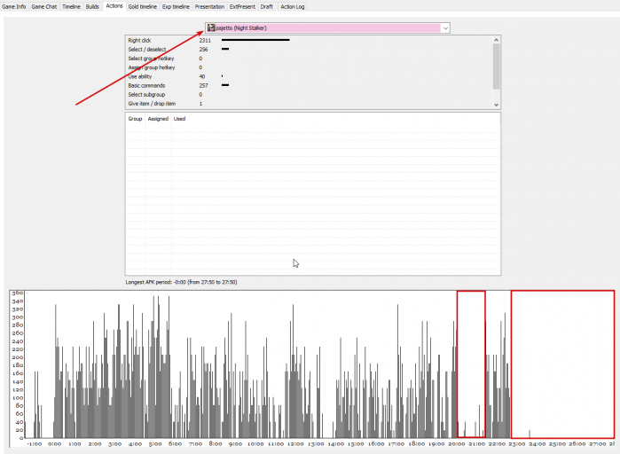
Task: Select the Basic commands row
Action: pyautogui.click(x=309, y=86)
